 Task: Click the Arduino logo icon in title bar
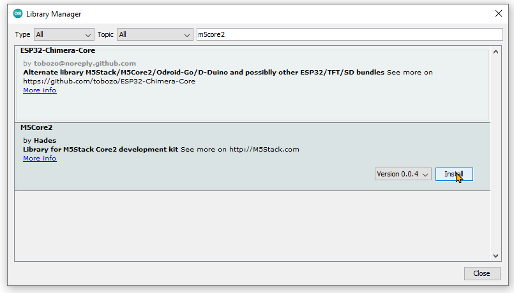coord(18,14)
